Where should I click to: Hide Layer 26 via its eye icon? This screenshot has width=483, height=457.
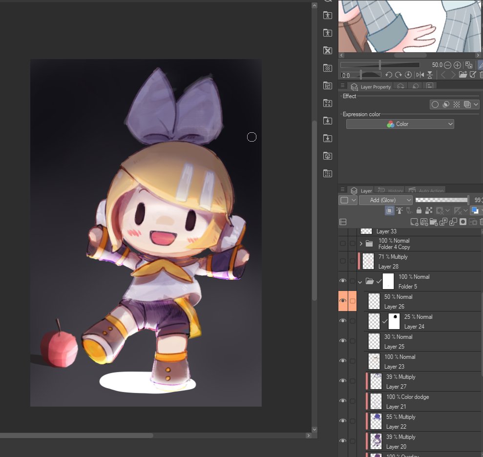coord(343,301)
